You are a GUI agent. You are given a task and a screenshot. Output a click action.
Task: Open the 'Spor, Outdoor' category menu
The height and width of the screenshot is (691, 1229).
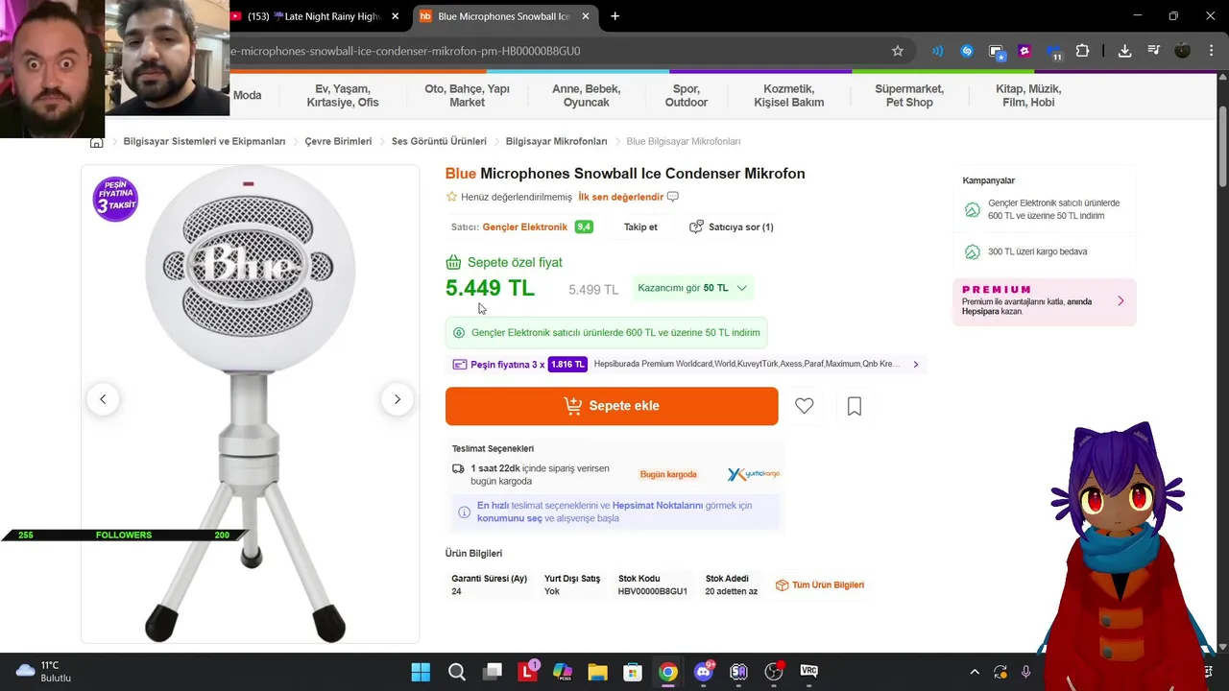[x=686, y=95]
